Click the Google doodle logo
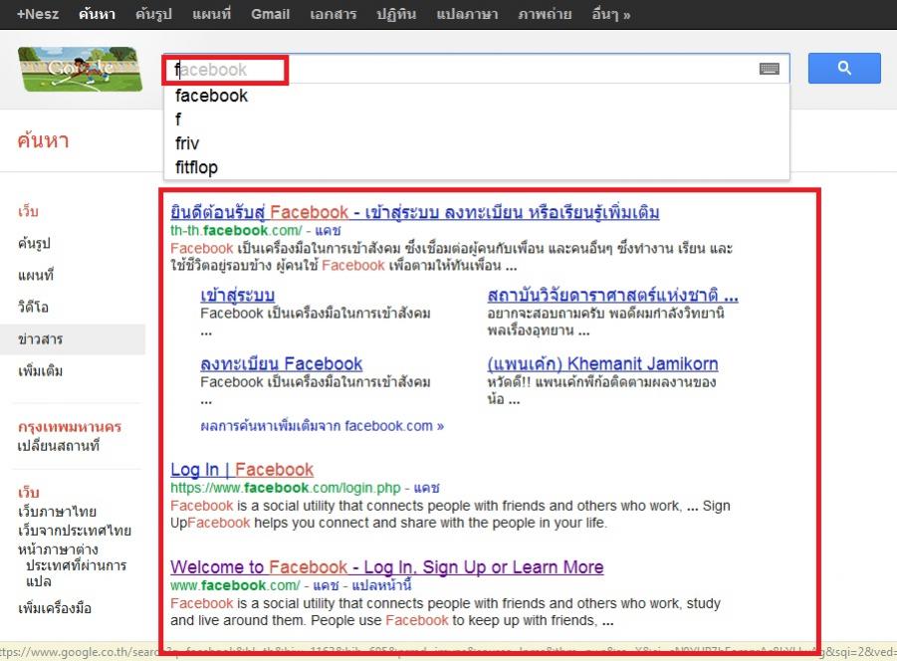This screenshot has width=897, height=661. click(x=80, y=70)
